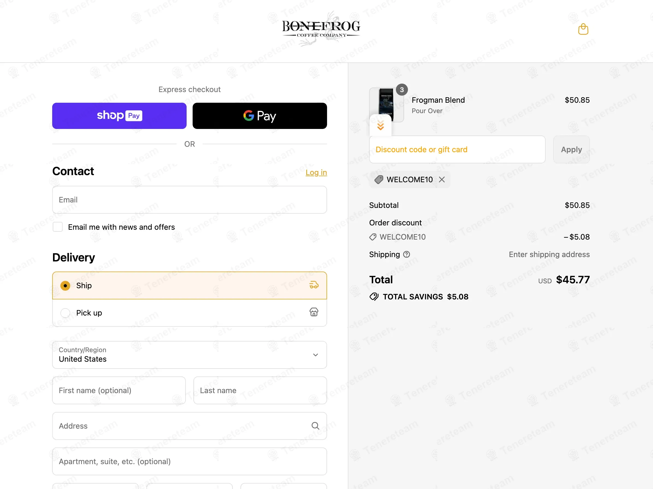653x489 pixels.
Task: Pay with Shop Pay
Action: pyautogui.click(x=119, y=116)
